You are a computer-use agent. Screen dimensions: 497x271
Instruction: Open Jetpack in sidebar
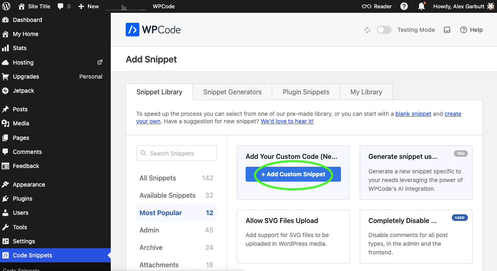click(x=55, y=91)
